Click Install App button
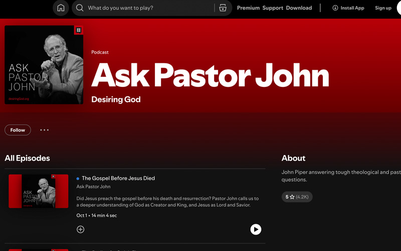Image resolution: width=401 pixels, height=251 pixels. click(348, 8)
